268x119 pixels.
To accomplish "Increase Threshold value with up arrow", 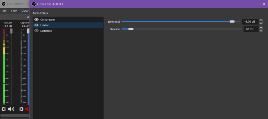I will [x=261, y=20].
